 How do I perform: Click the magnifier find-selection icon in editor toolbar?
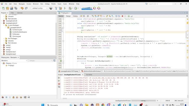coord(93,16)
